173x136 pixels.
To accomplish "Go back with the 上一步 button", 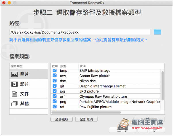I will [x=122, y=130].
